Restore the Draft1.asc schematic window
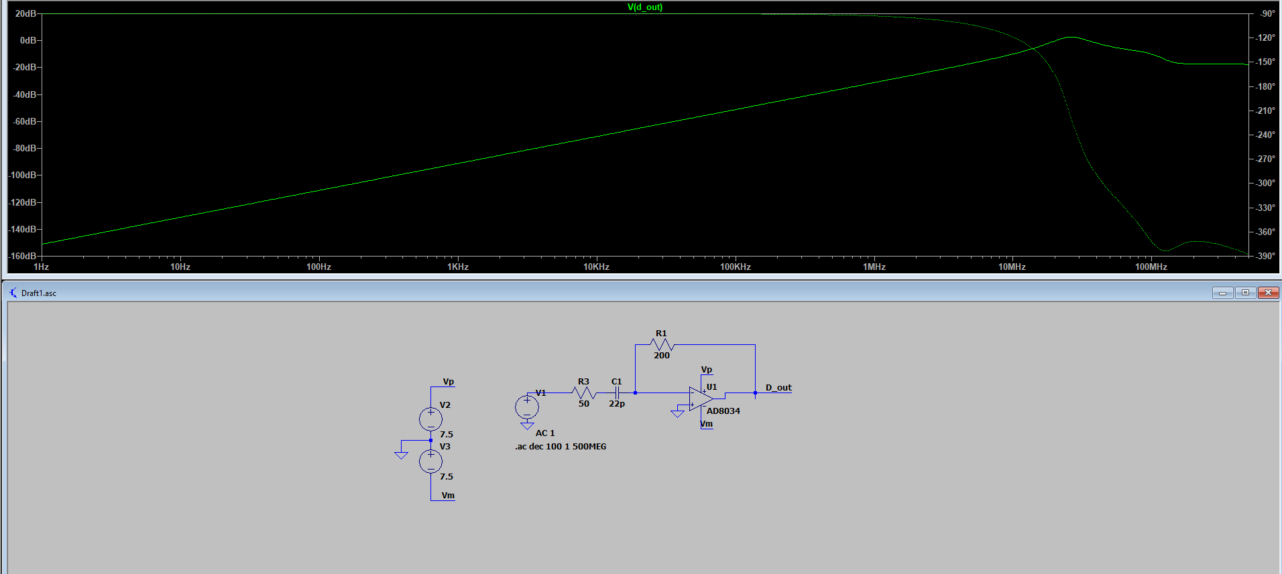 tap(1245, 293)
